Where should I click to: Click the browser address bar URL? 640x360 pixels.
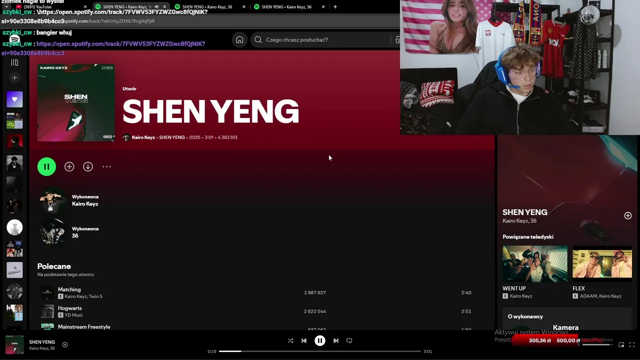coord(108,21)
